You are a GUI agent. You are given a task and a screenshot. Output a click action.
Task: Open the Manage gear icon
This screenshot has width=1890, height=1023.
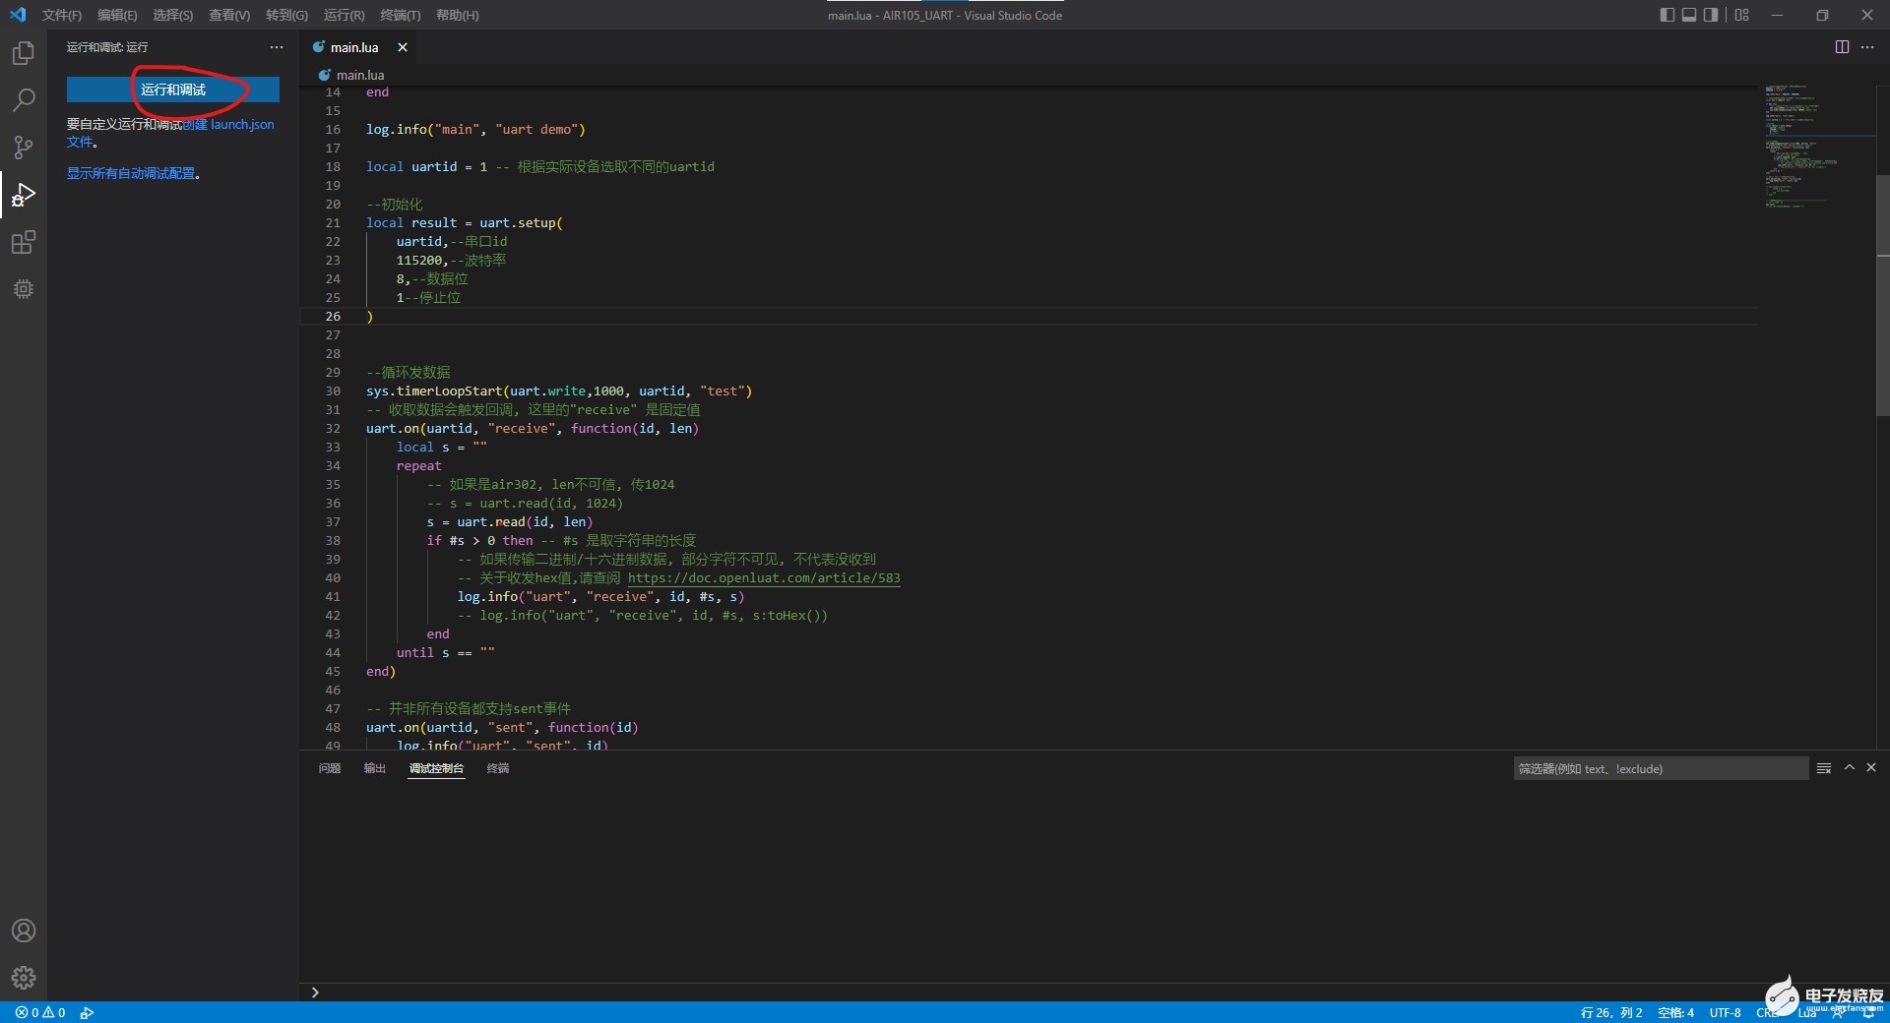(24, 978)
